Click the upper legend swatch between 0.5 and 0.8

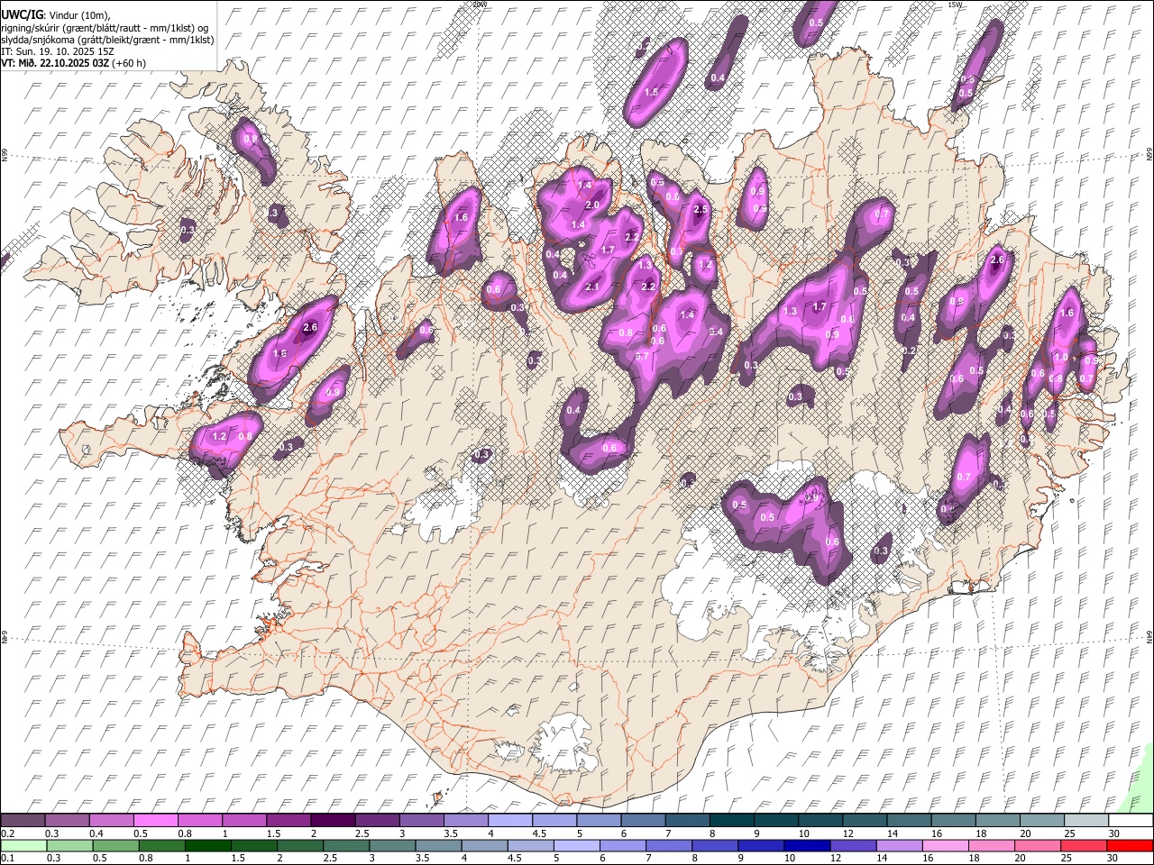click(x=156, y=821)
